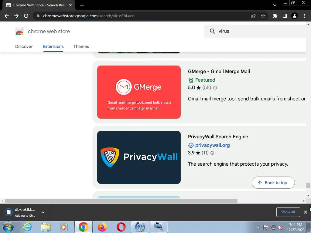The height and width of the screenshot is (233, 311).
Task: Open the tab search dropdown arrow
Action: (x=275, y=5)
